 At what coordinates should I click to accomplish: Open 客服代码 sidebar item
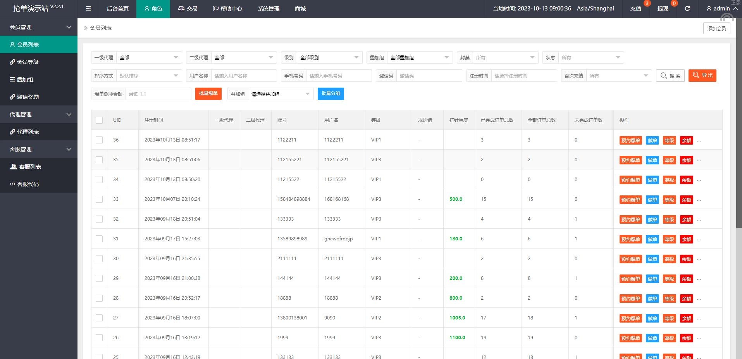28,184
